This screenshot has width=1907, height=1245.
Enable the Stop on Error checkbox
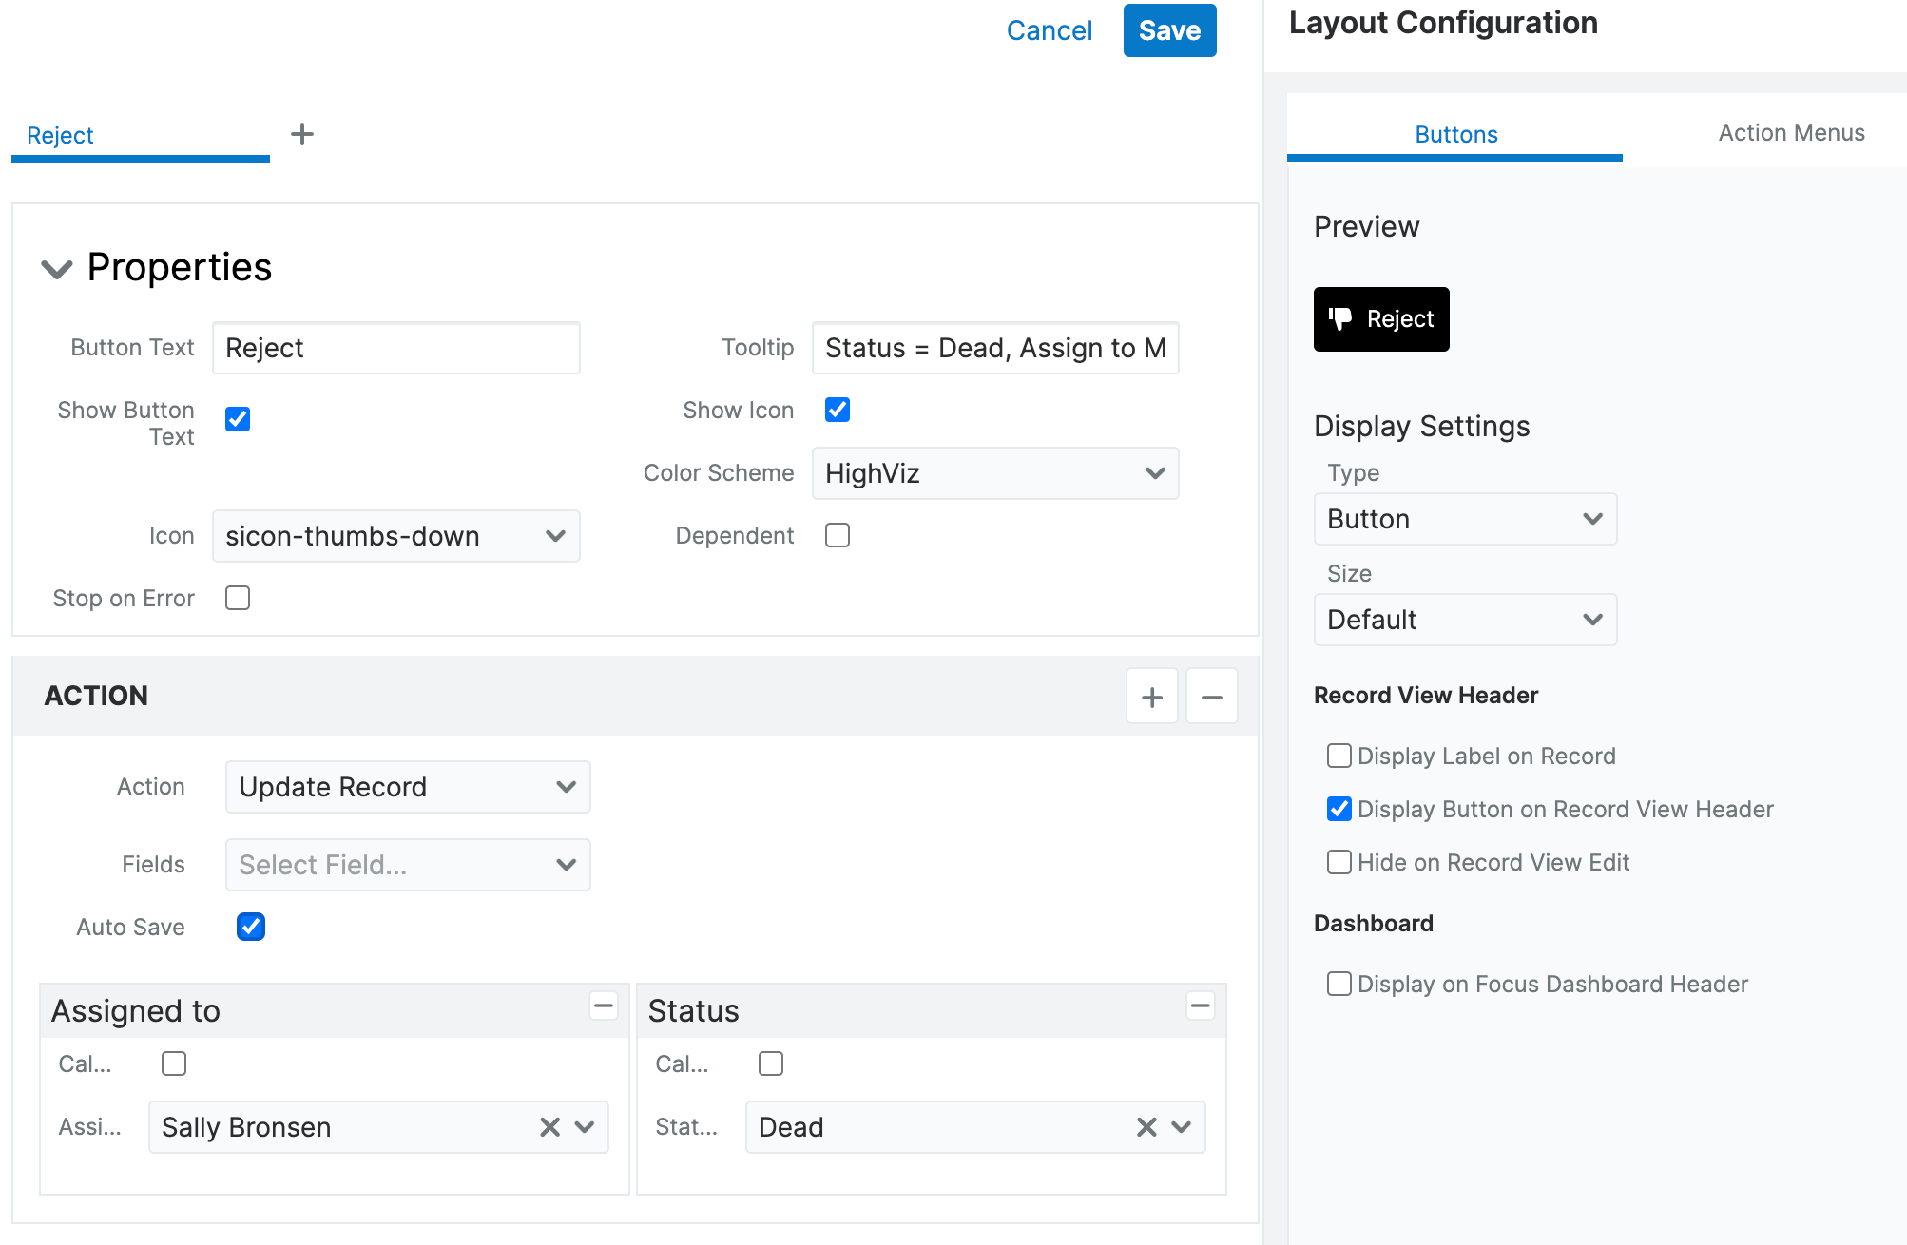[x=237, y=598]
